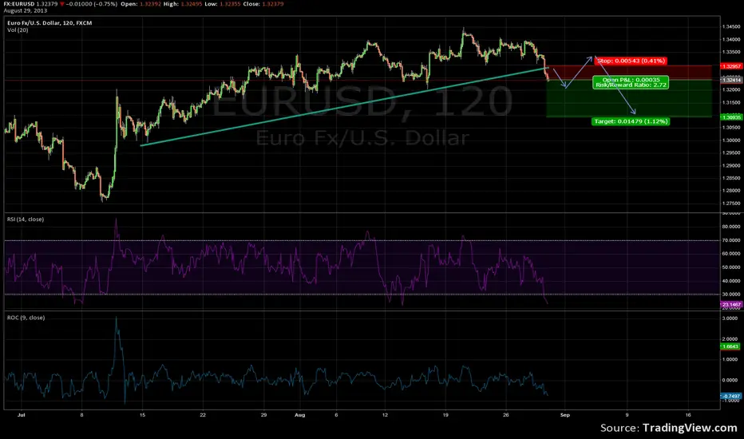744x439 pixels.
Task: Click the green Open P&L Risk/Reward label
Action: (631, 82)
